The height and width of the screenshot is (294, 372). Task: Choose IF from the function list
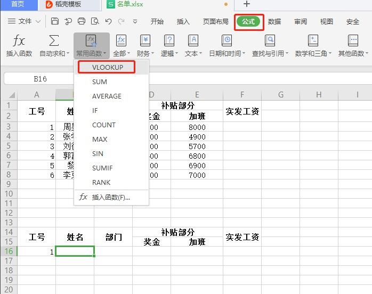click(95, 111)
